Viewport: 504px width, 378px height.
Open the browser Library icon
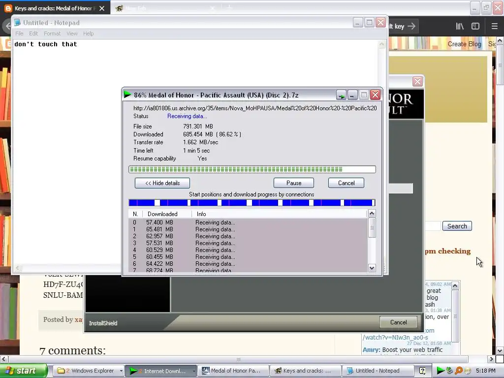pos(460,27)
